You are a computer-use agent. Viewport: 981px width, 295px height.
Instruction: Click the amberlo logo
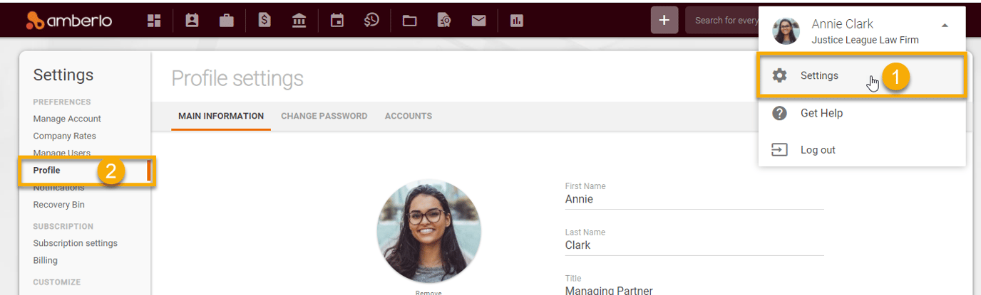[x=69, y=21]
